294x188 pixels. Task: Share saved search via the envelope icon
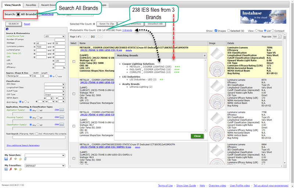20,159
